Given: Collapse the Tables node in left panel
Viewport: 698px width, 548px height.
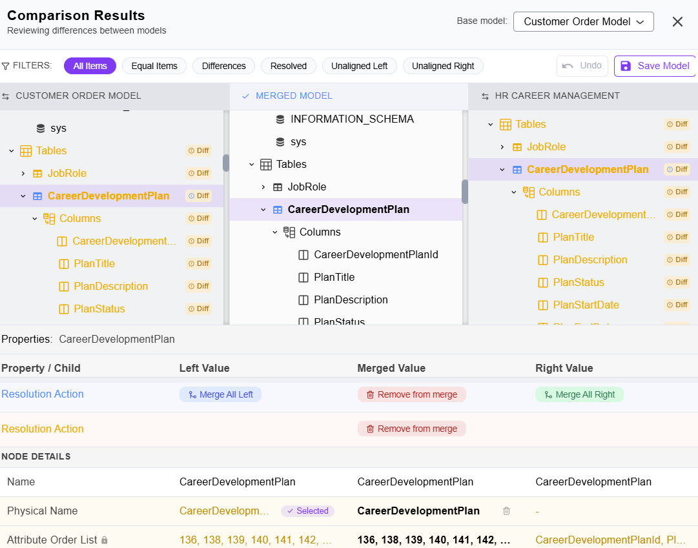Looking at the screenshot, I should coord(12,151).
